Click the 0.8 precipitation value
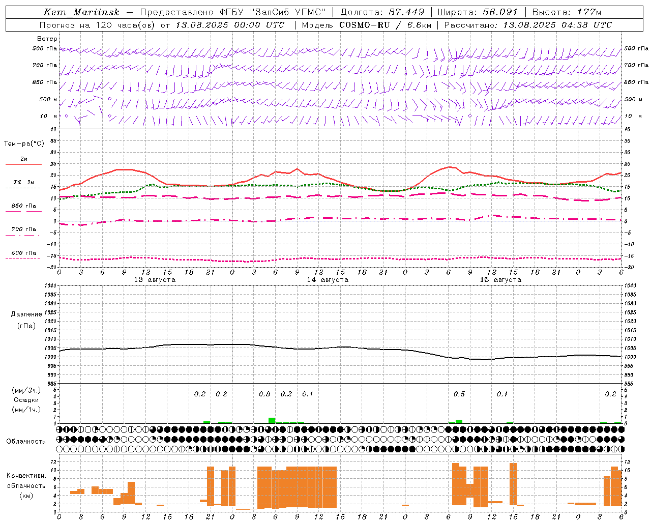 click(264, 394)
